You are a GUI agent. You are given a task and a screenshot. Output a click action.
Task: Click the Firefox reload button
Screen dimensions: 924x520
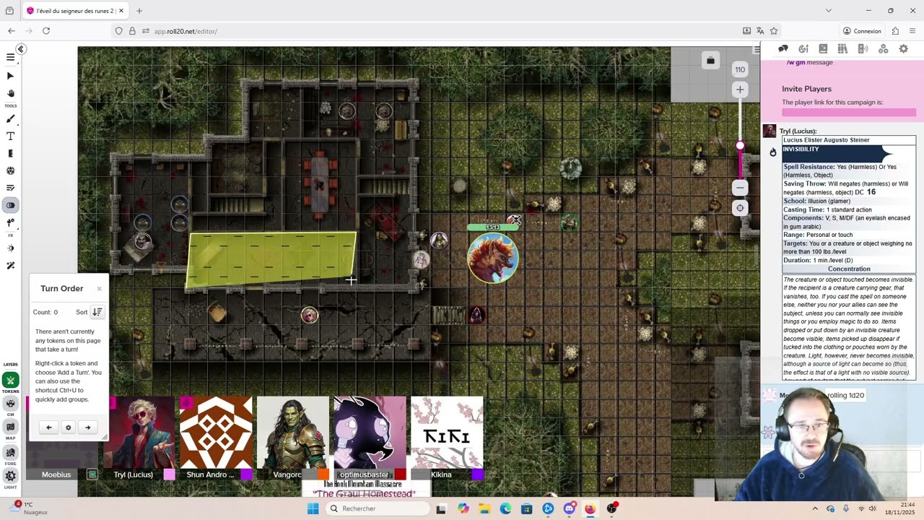tap(46, 31)
